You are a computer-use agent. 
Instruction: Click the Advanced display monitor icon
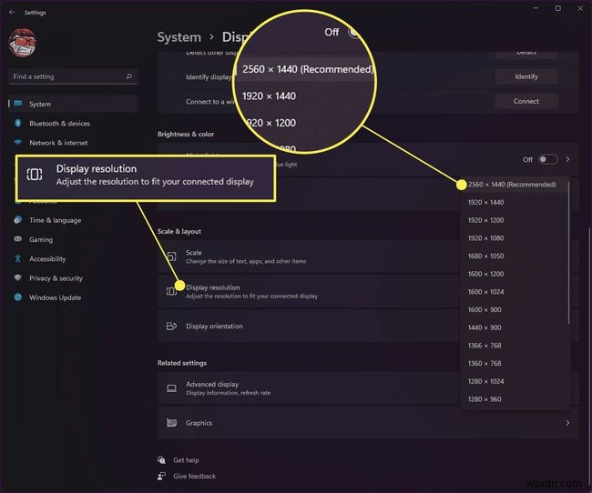171,388
